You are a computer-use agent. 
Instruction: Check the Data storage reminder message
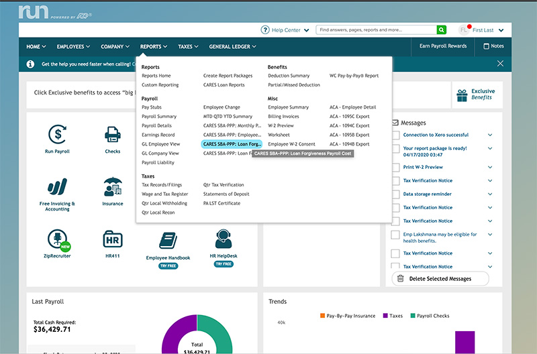395,194
